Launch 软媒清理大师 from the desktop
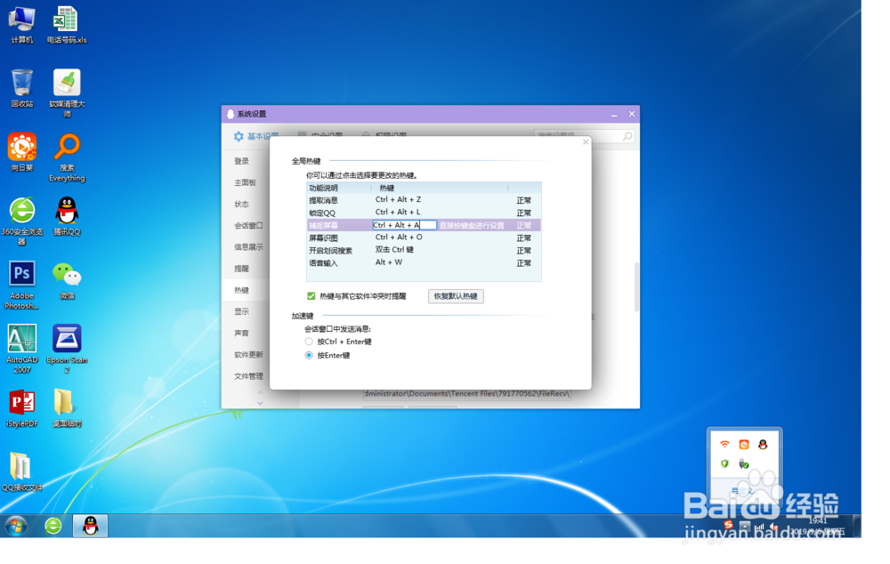The image size is (890, 564). point(67,93)
